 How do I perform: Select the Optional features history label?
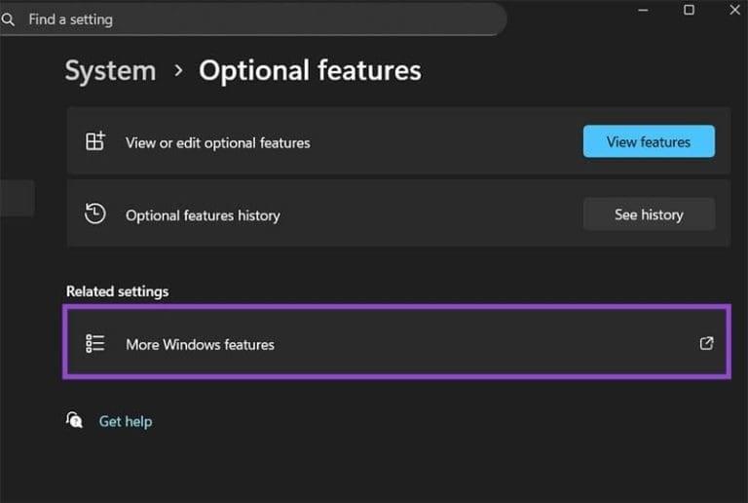(x=203, y=215)
